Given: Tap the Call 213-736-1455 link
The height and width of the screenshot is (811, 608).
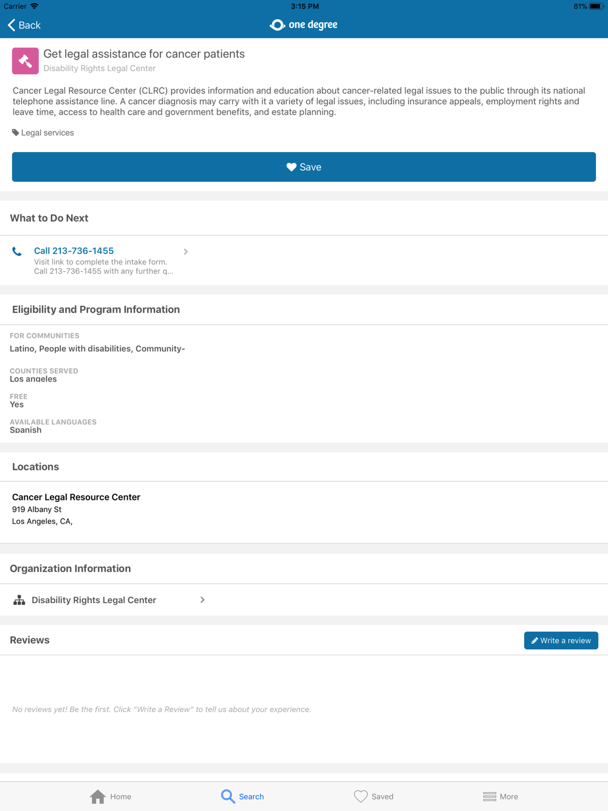Looking at the screenshot, I should click(x=74, y=250).
